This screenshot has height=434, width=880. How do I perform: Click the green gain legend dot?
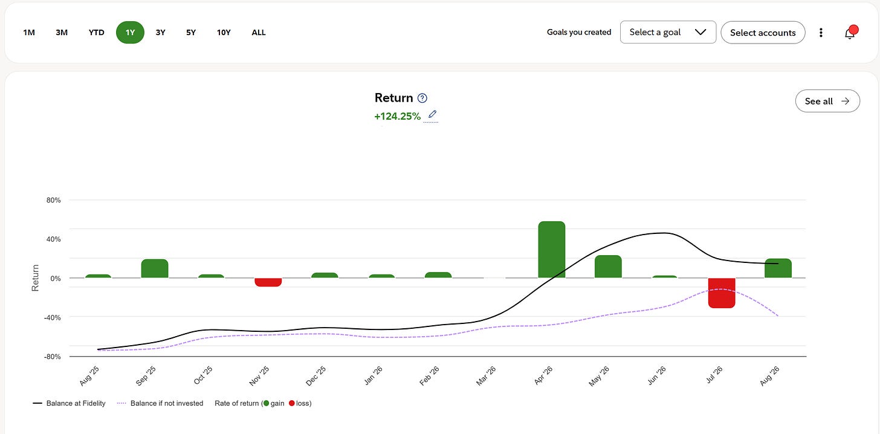[267, 403]
